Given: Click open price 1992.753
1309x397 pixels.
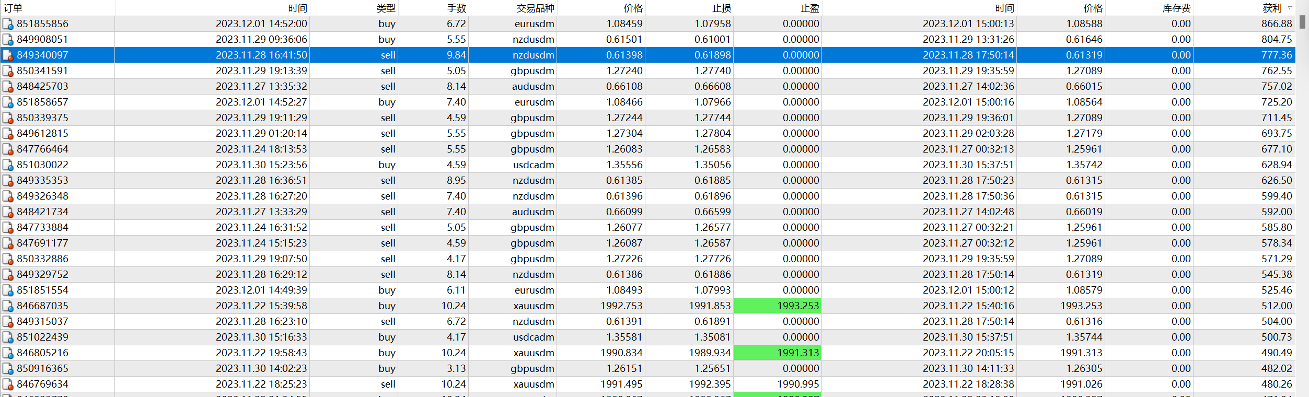Looking at the screenshot, I should 622,306.
